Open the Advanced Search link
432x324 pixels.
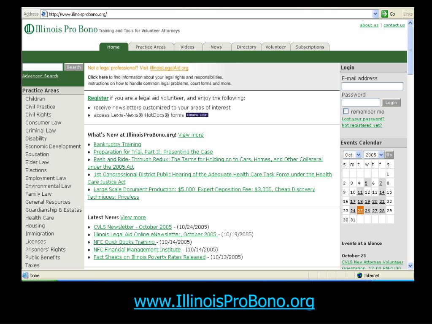40,76
